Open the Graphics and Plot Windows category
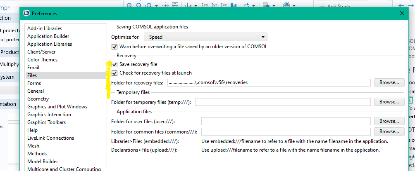 (x=57, y=107)
